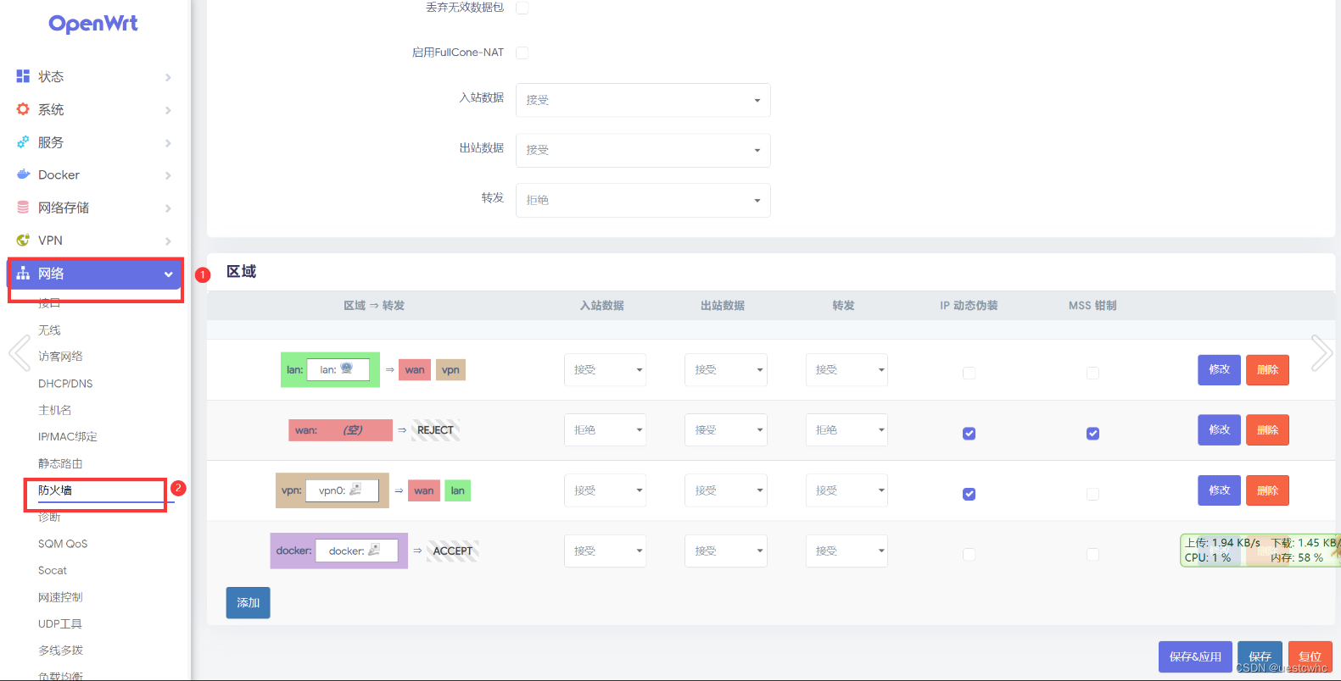Click the docker interface icon

click(373, 550)
